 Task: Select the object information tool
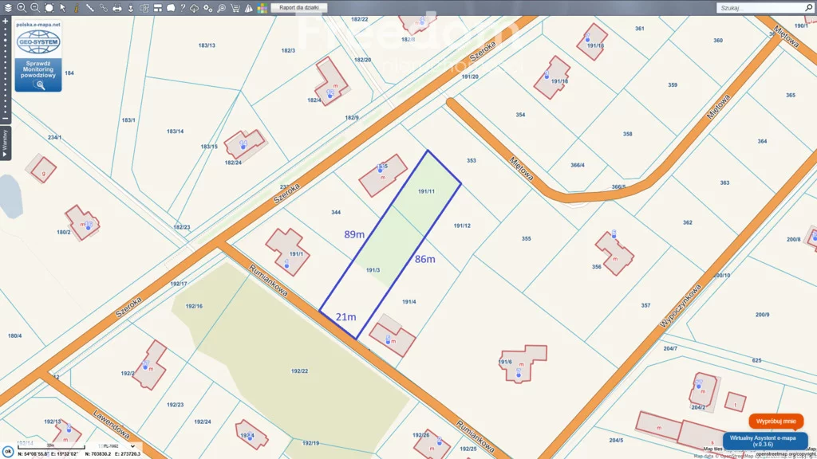tap(76, 7)
